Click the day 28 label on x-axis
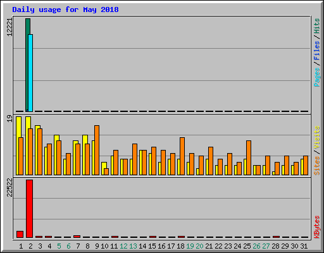Screen dimensions: 324x253 275,246
